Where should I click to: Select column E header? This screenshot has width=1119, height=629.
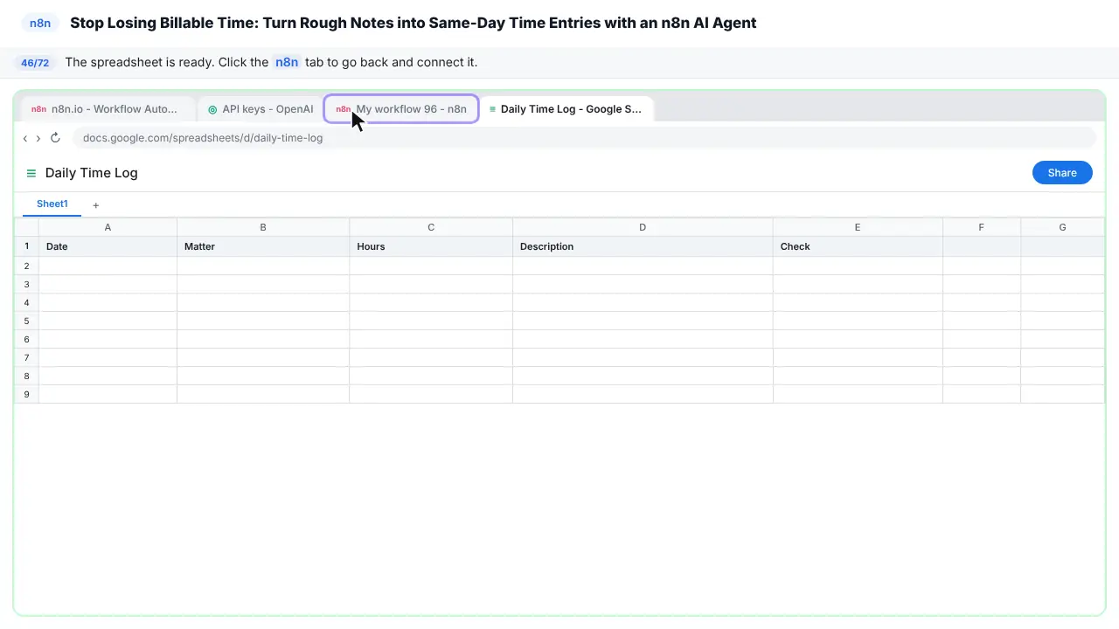[x=858, y=227]
